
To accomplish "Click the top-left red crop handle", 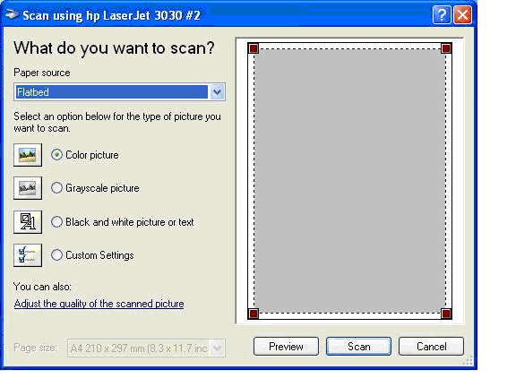I will (254, 48).
